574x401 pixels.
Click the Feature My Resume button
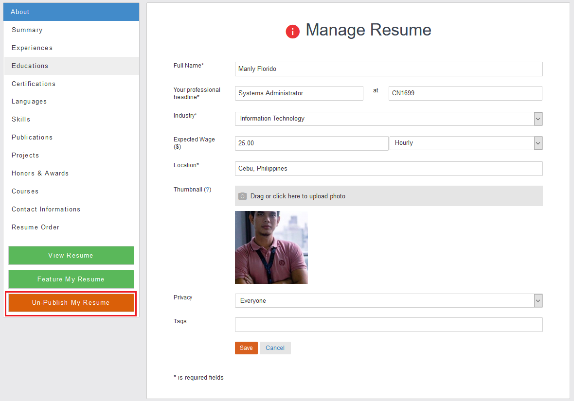point(71,279)
